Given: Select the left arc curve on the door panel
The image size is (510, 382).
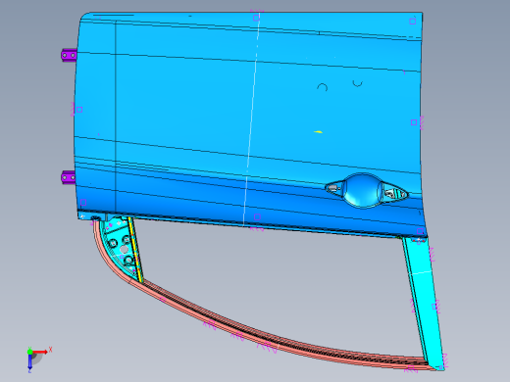Looking at the screenshot, I should click(x=323, y=87).
